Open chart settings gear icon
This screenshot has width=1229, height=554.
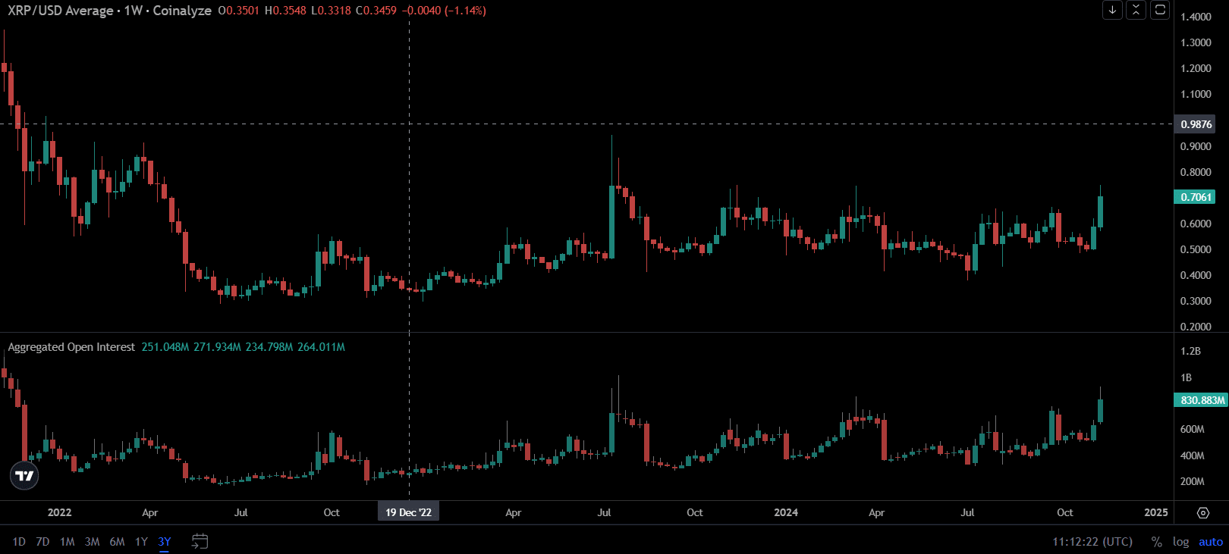(1202, 513)
